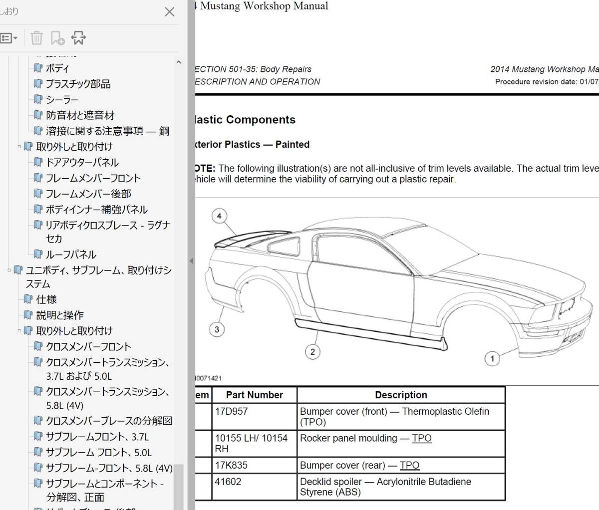Click part number 41602 in the table
The height and width of the screenshot is (510, 599).
pyautogui.click(x=228, y=482)
